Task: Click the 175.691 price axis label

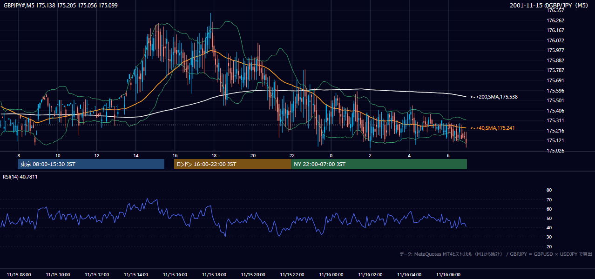Action: 555,80
